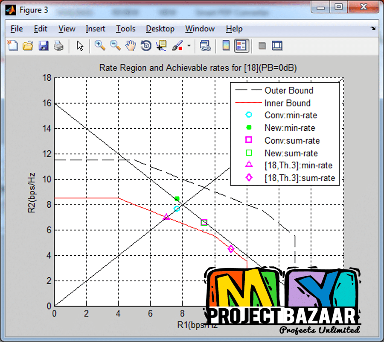The width and height of the screenshot is (384, 342).
Task: Activate the Zoom In magnifier tool
Action: tap(100, 46)
